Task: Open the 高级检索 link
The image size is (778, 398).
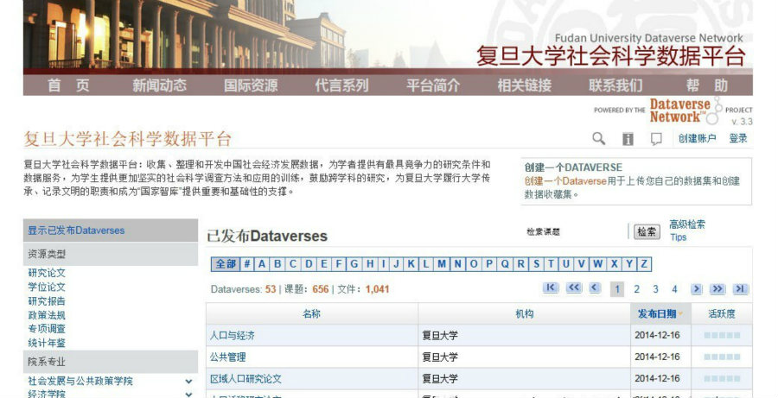Action: coord(687,224)
